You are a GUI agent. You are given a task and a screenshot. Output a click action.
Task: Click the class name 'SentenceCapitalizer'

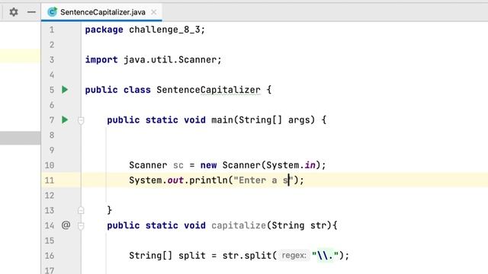pyautogui.click(x=208, y=90)
